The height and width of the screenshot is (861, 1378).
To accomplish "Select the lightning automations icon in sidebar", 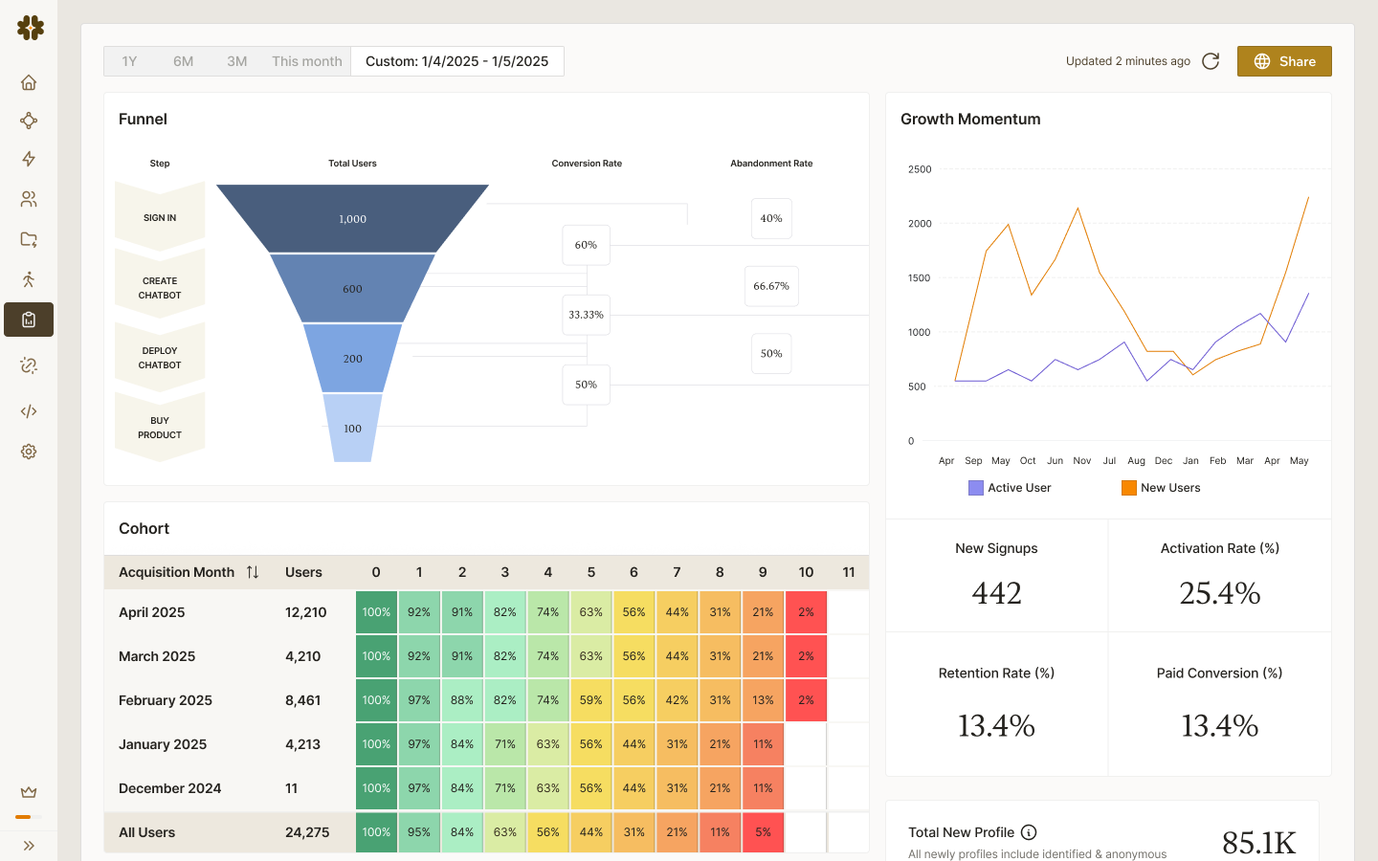I will (29, 159).
